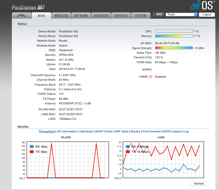The width and height of the screenshot is (219, 190).
Task: Select WLAN0 MAC 00:27:22:EC:F9:01
Action: pyautogui.click(x=71, y=109)
